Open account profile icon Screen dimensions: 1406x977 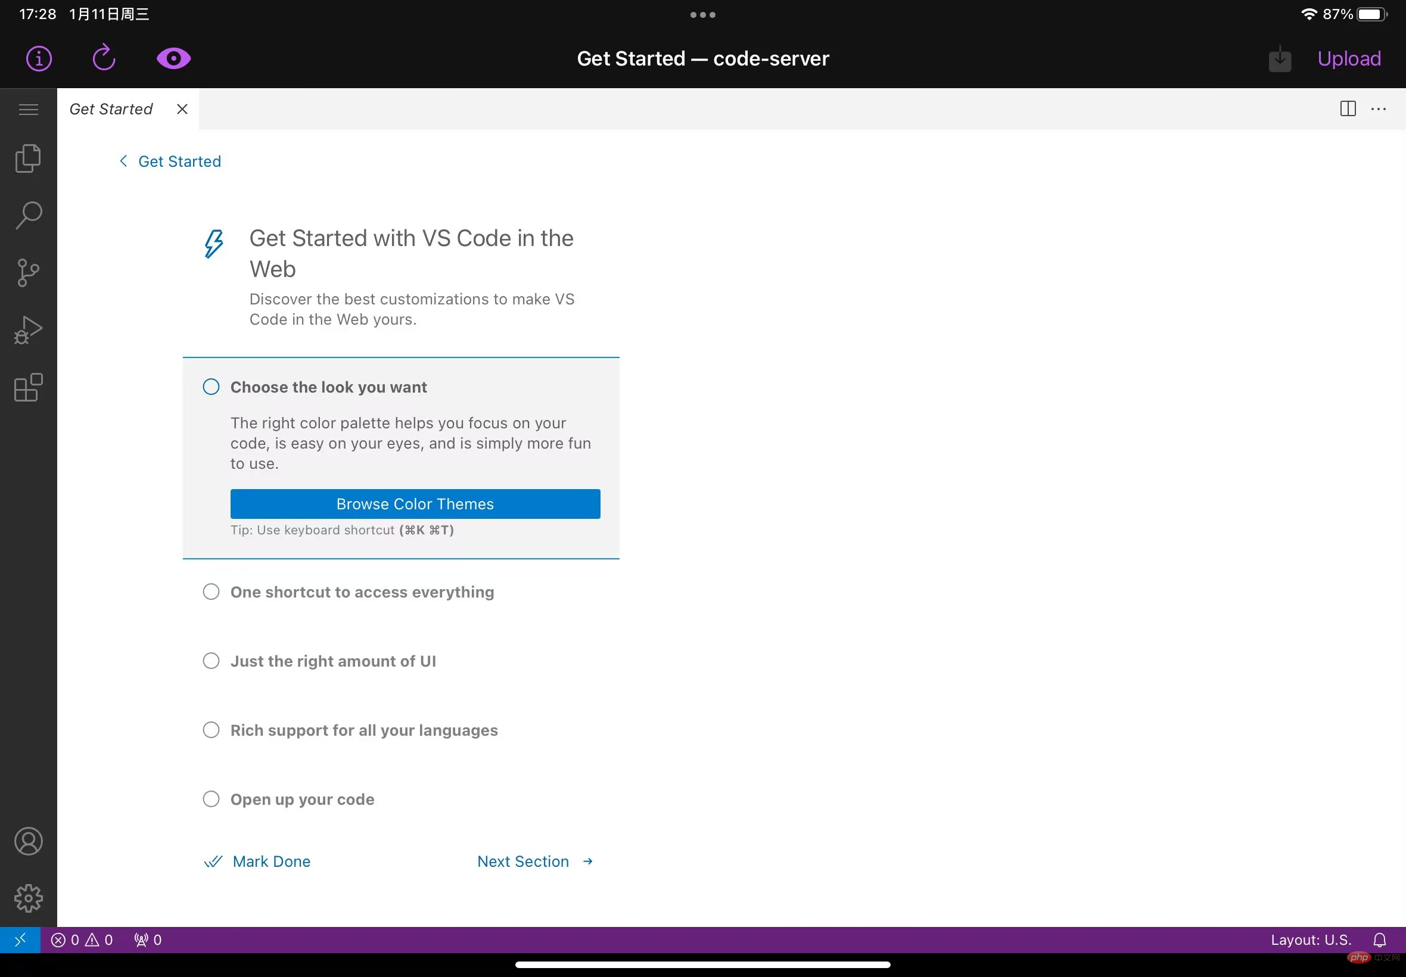click(x=28, y=841)
